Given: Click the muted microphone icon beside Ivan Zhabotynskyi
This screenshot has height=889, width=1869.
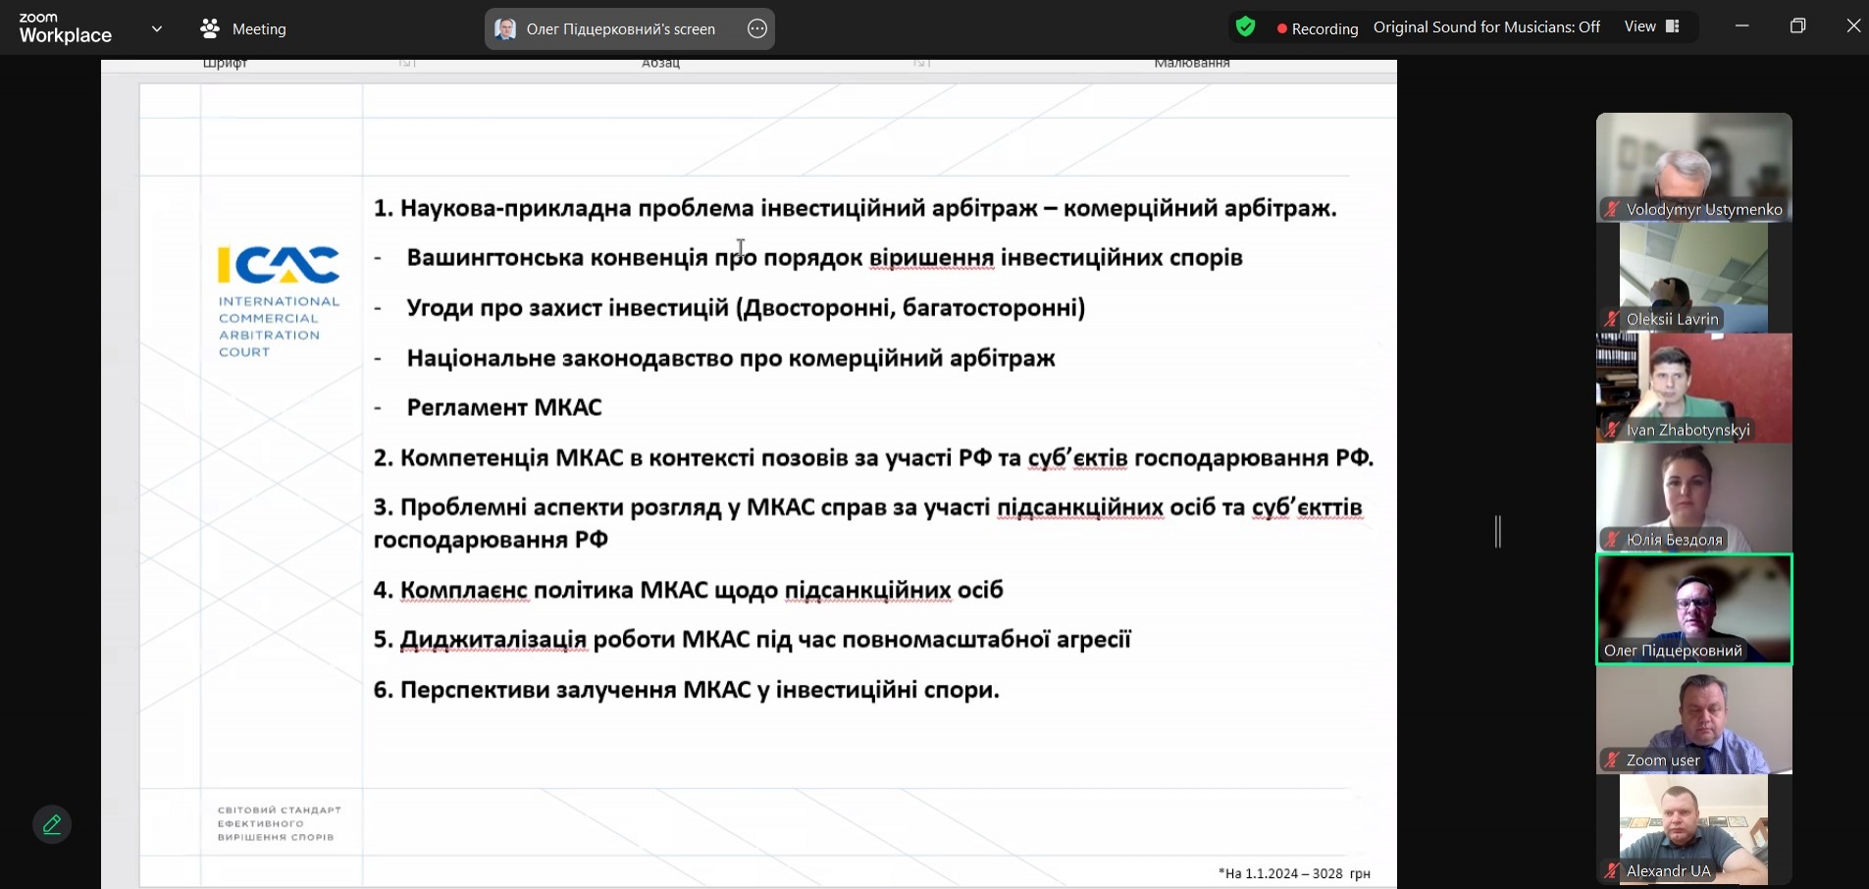Looking at the screenshot, I should coord(1611,430).
